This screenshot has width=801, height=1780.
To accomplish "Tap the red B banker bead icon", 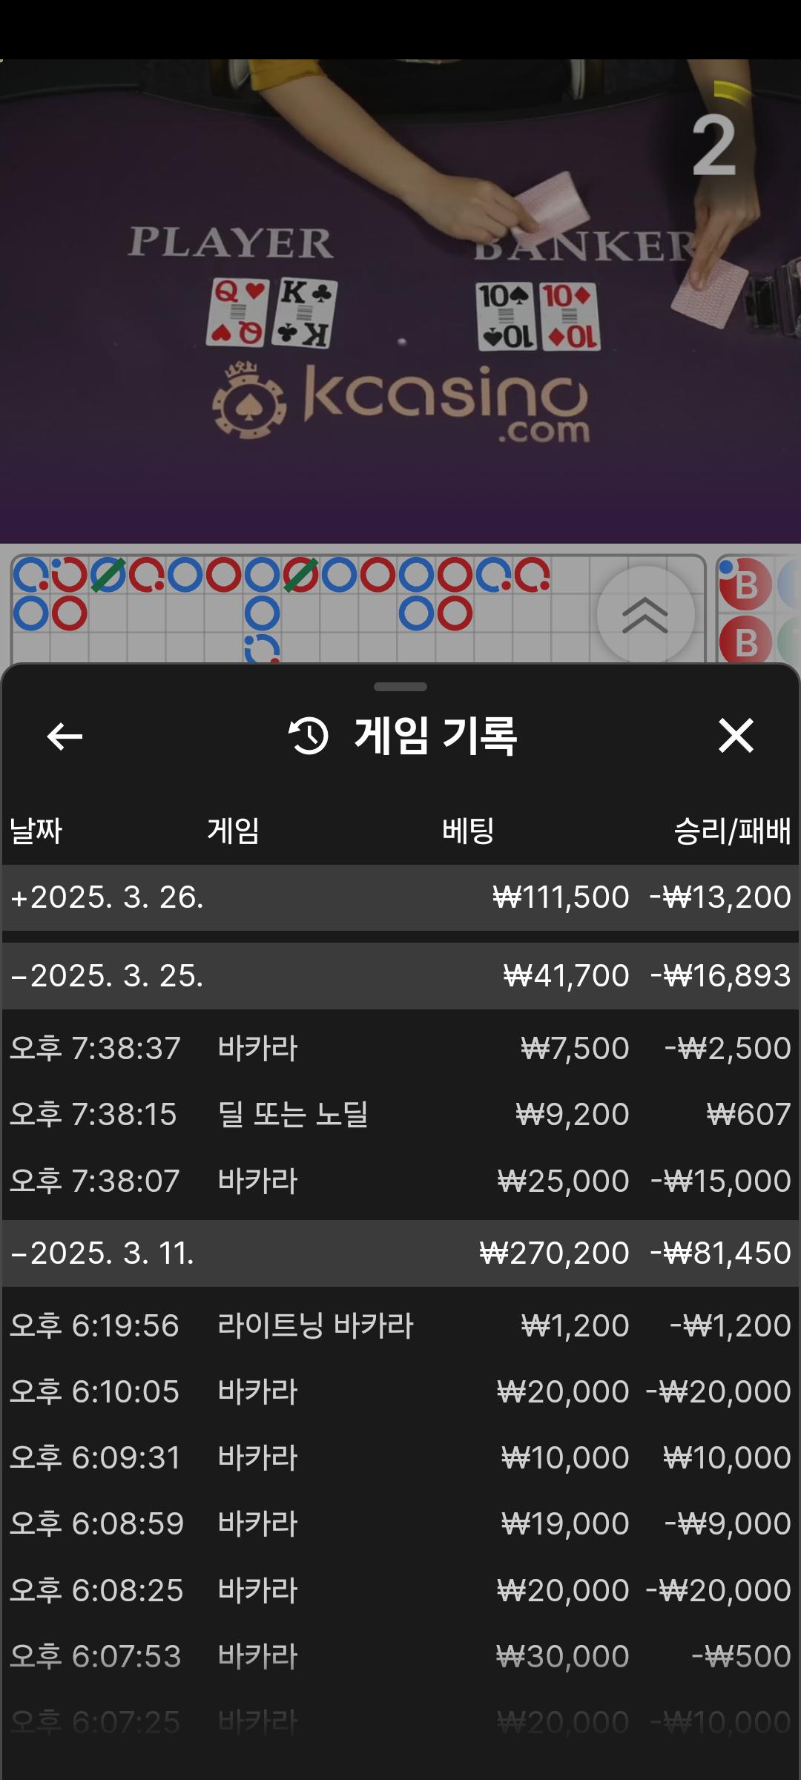I will pyautogui.click(x=745, y=586).
